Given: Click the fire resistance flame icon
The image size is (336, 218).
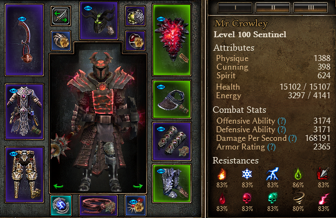Looking at the screenshot, I should [x=221, y=174].
